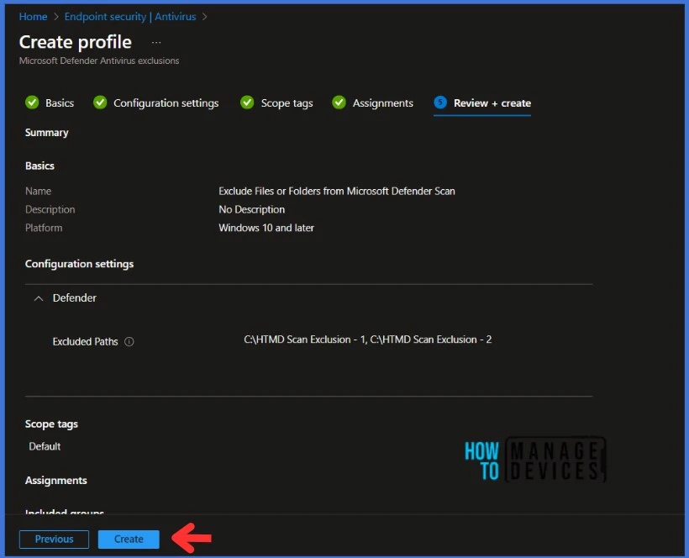
Task: Go back with the Previous button
Action: pyautogui.click(x=54, y=540)
